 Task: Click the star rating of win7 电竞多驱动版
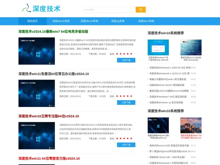pyautogui.click(x=124, y=54)
